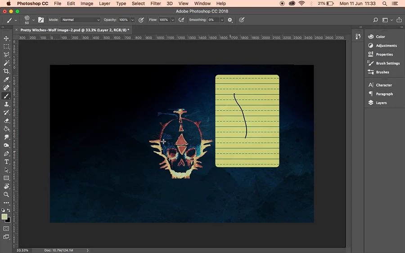Toggle pressure for opacity
405x253 pixels.
pyautogui.click(x=141, y=20)
